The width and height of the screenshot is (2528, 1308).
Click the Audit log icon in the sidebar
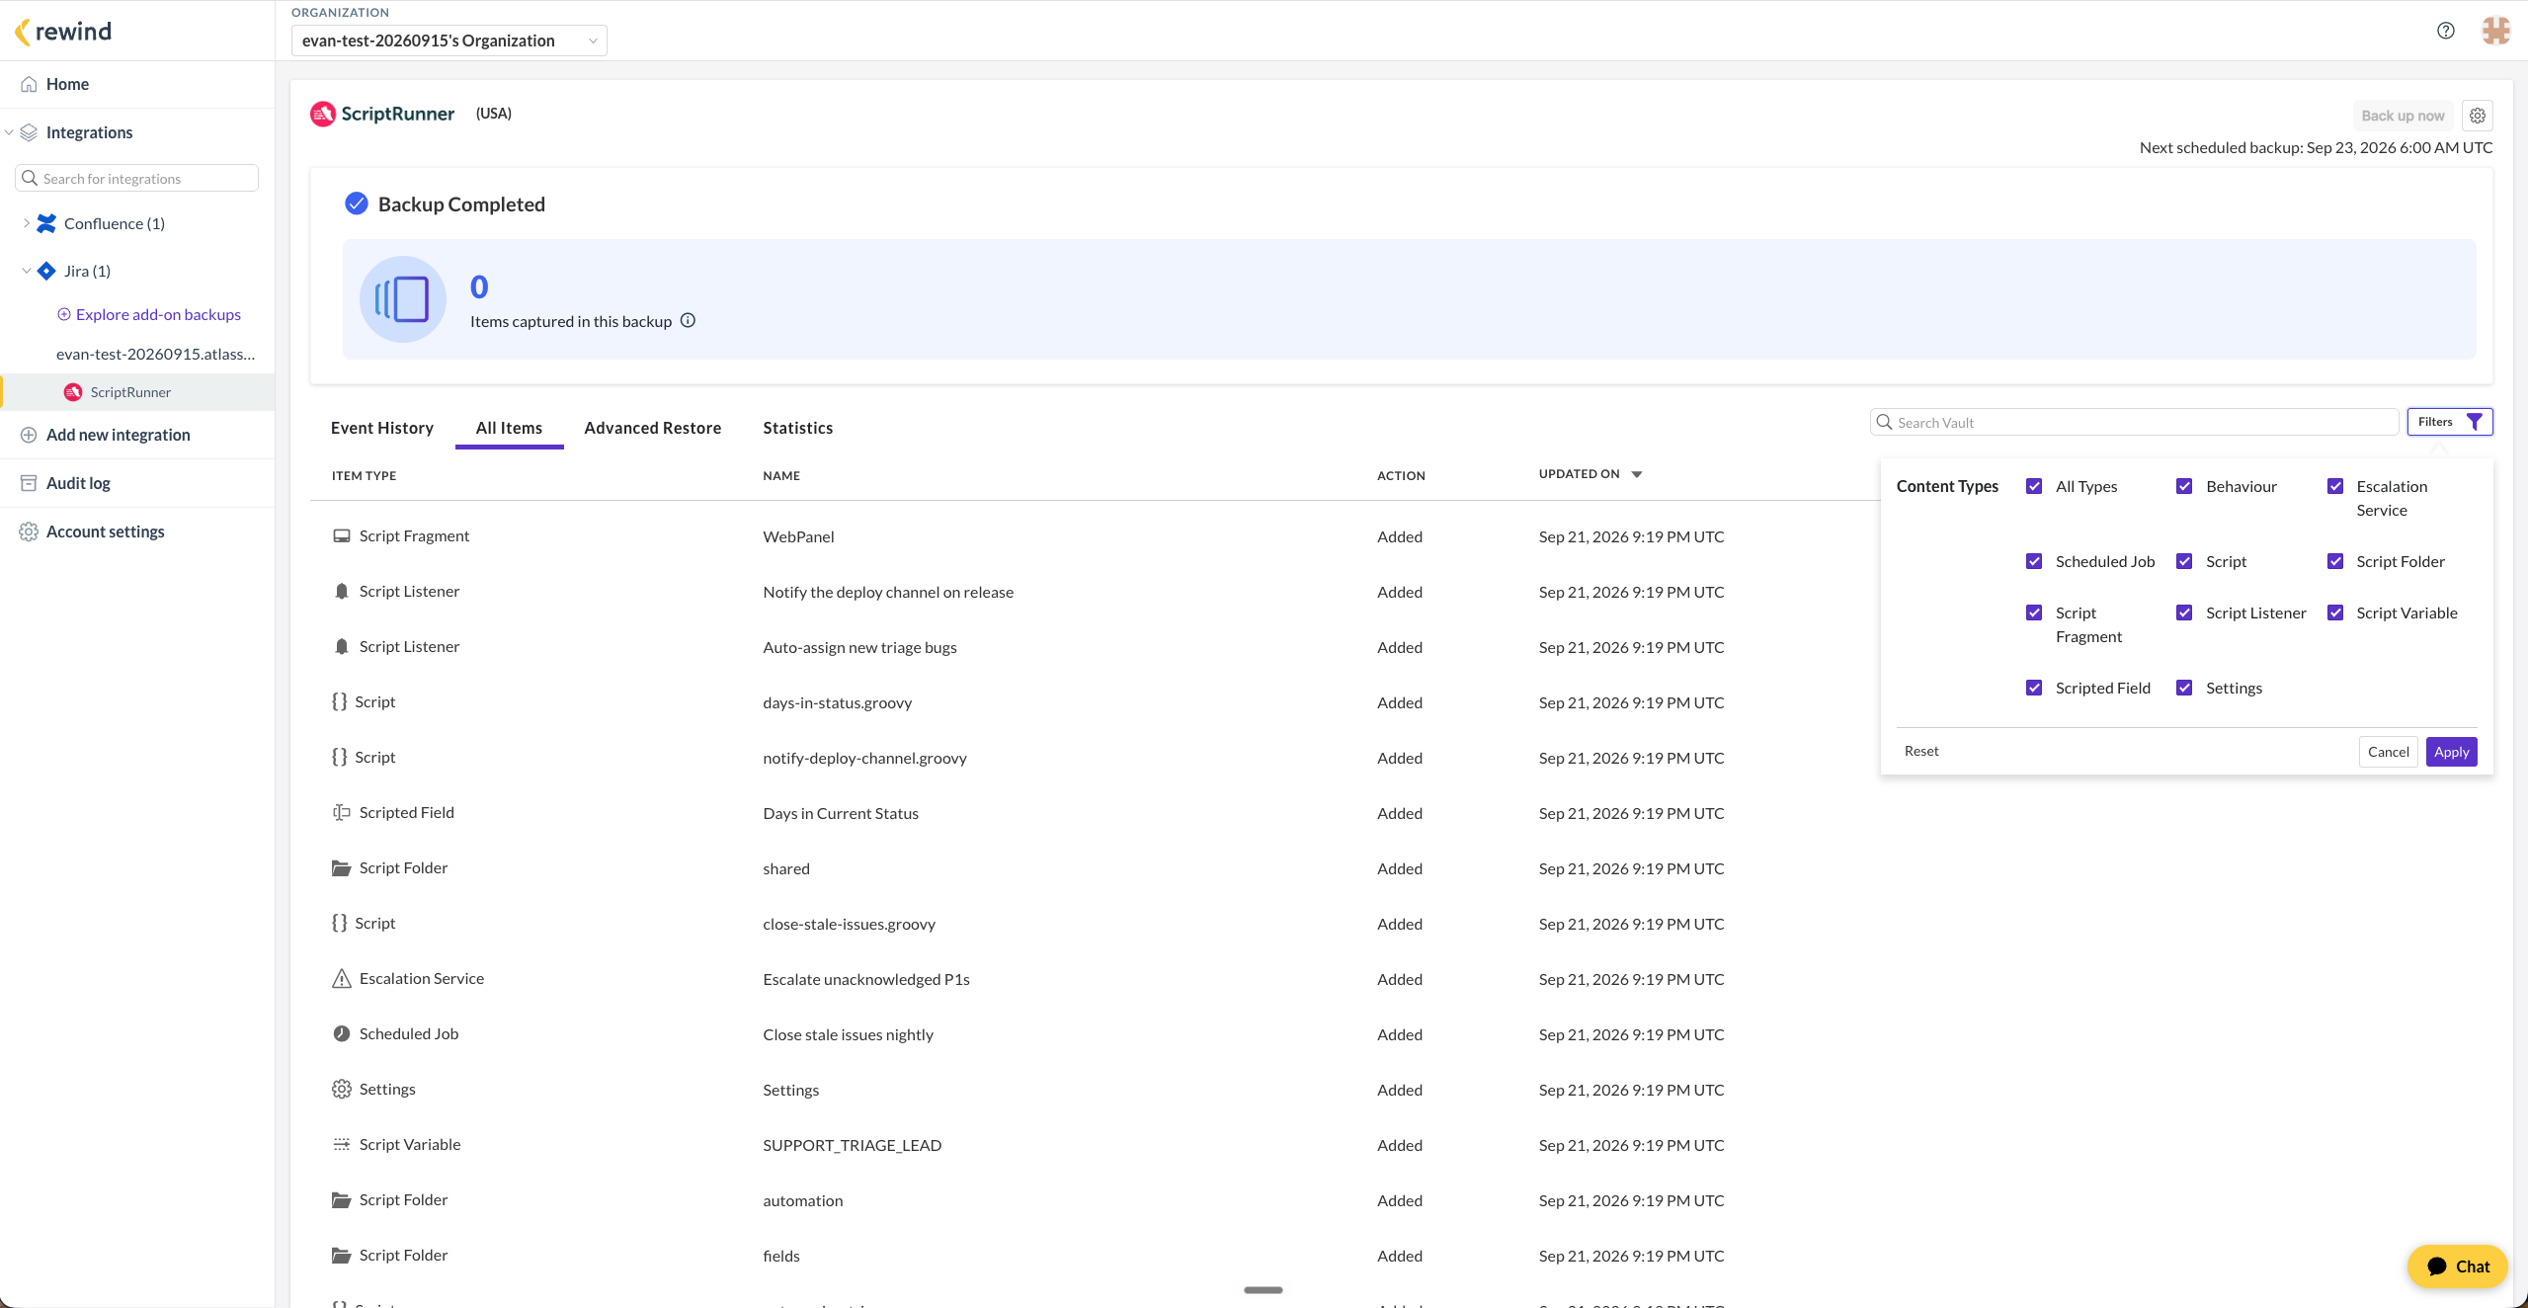click(29, 483)
